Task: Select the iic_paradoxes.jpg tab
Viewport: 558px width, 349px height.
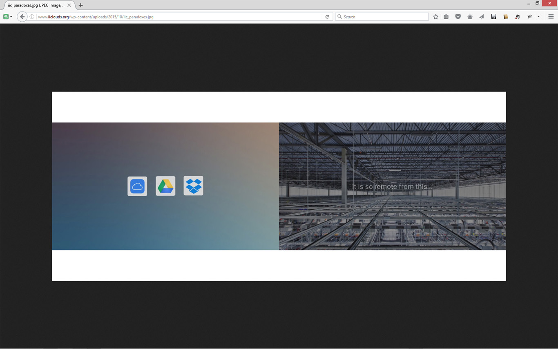Action: [x=38, y=5]
